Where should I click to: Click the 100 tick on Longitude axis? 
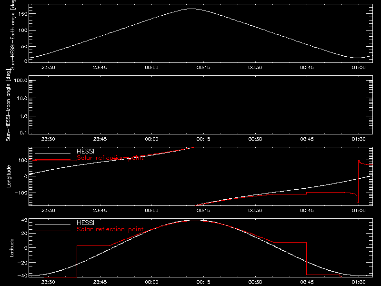[x=22, y=160]
